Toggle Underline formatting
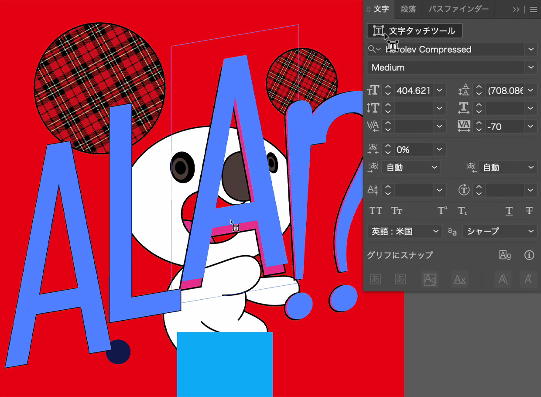This screenshot has height=397, width=541. 509,211
